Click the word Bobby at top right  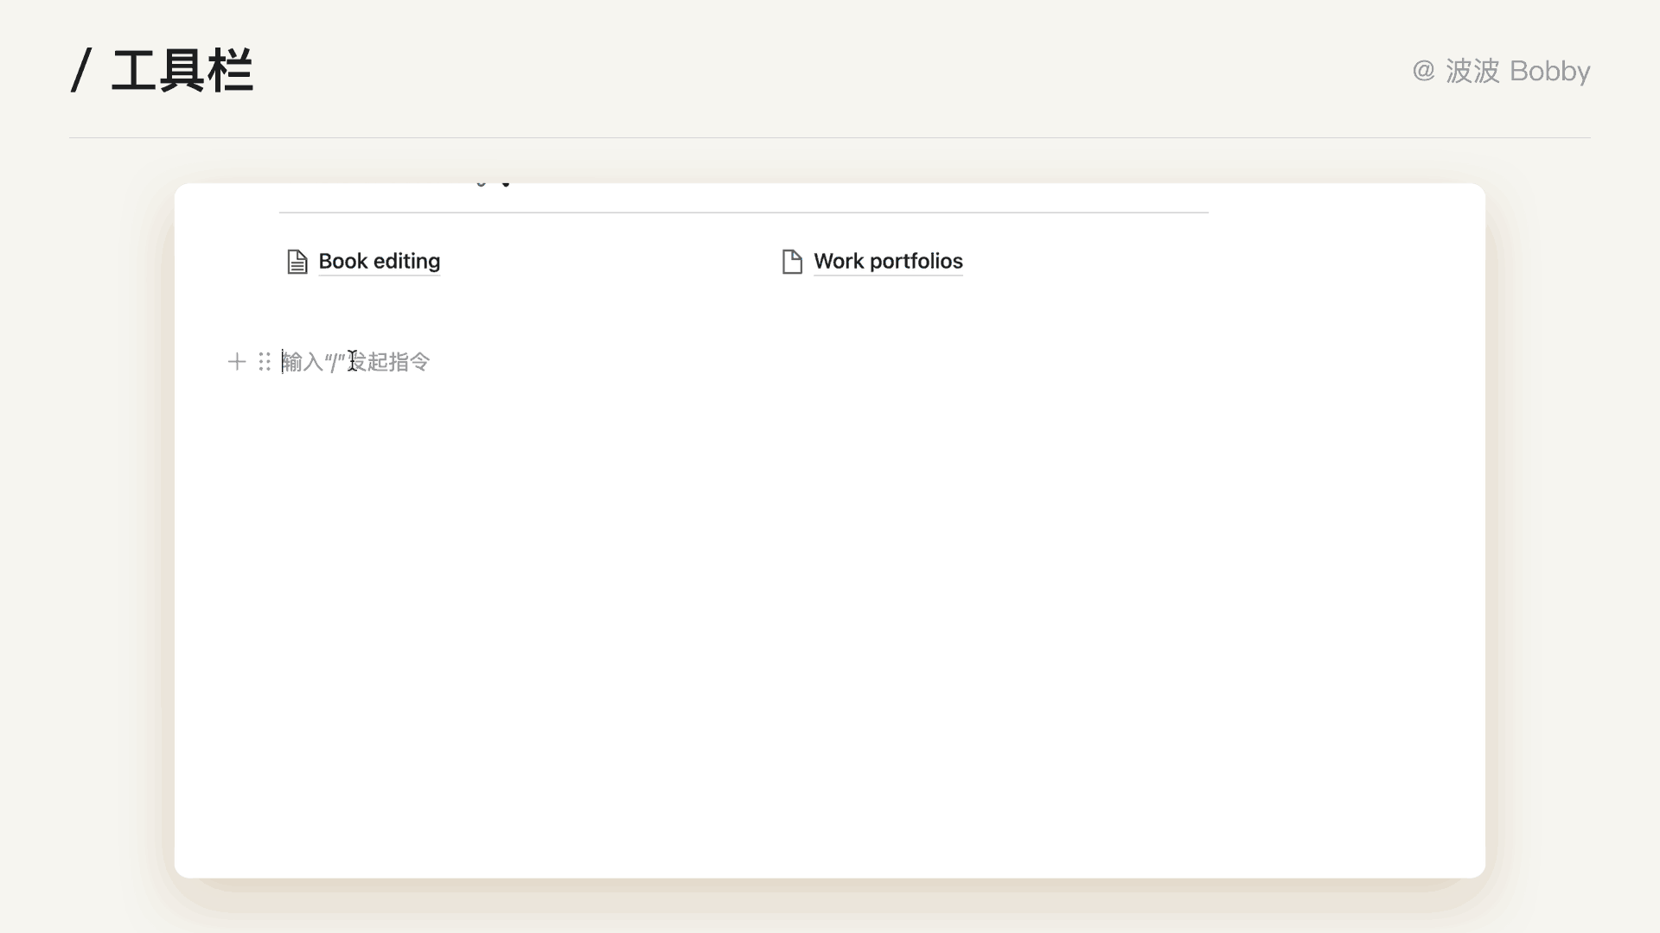click(x=1549, y=71)
